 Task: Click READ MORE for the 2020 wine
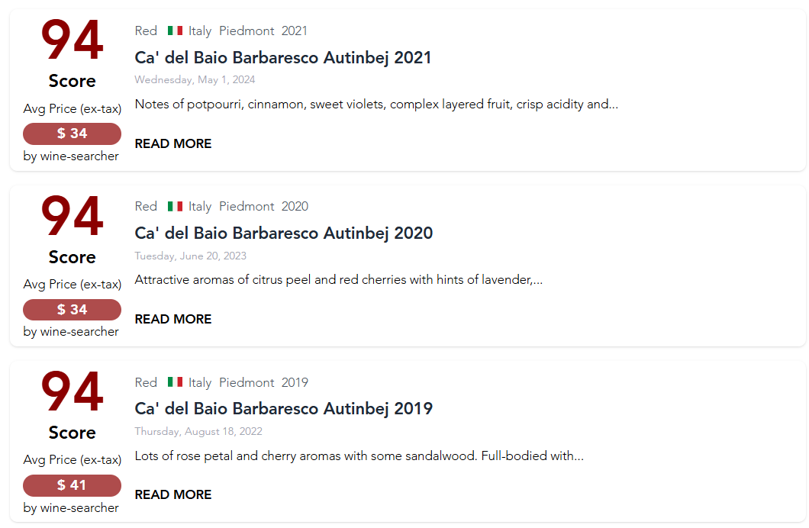[x=173, y=319]
